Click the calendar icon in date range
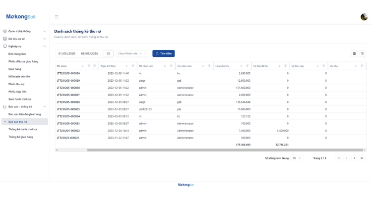Viewport: 372px width, 198px height. pos(109,53)
